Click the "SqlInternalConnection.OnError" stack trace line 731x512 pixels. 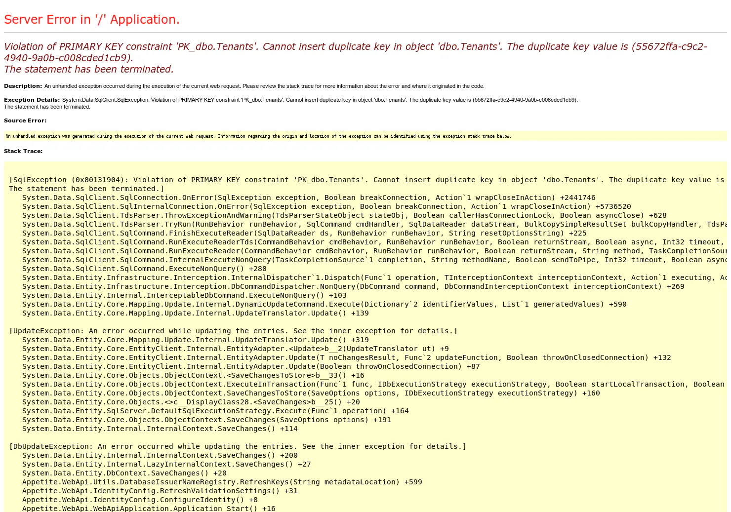[326, 206]
